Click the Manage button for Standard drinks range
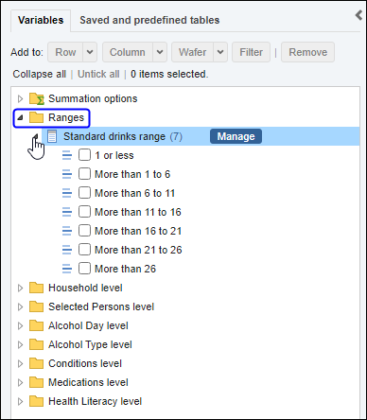This screenshot has width=367, height=420. tap(236, 136)
